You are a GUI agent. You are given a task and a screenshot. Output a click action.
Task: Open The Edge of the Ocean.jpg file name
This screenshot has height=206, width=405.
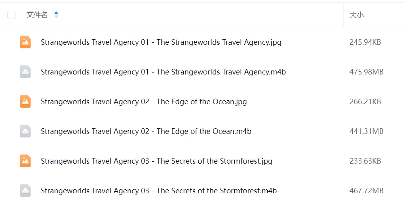[x=144, y=101]
